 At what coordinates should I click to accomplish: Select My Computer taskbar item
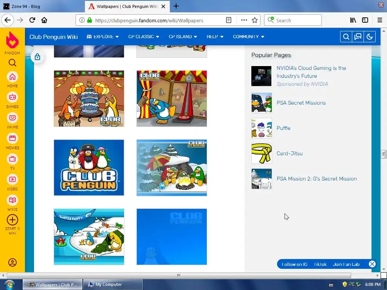point(113,285)
